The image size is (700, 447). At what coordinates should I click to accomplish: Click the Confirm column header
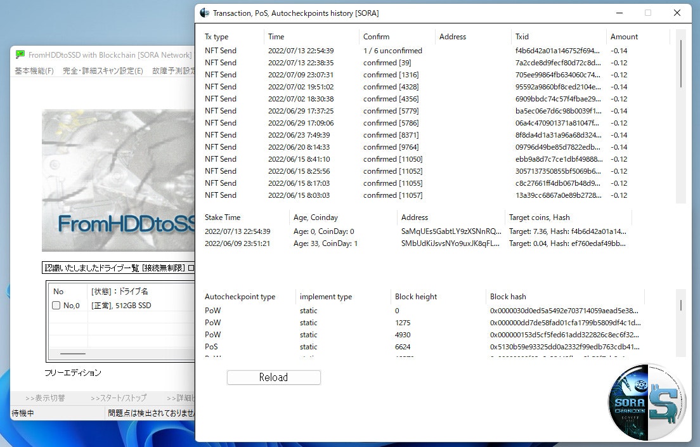(397, 37)
